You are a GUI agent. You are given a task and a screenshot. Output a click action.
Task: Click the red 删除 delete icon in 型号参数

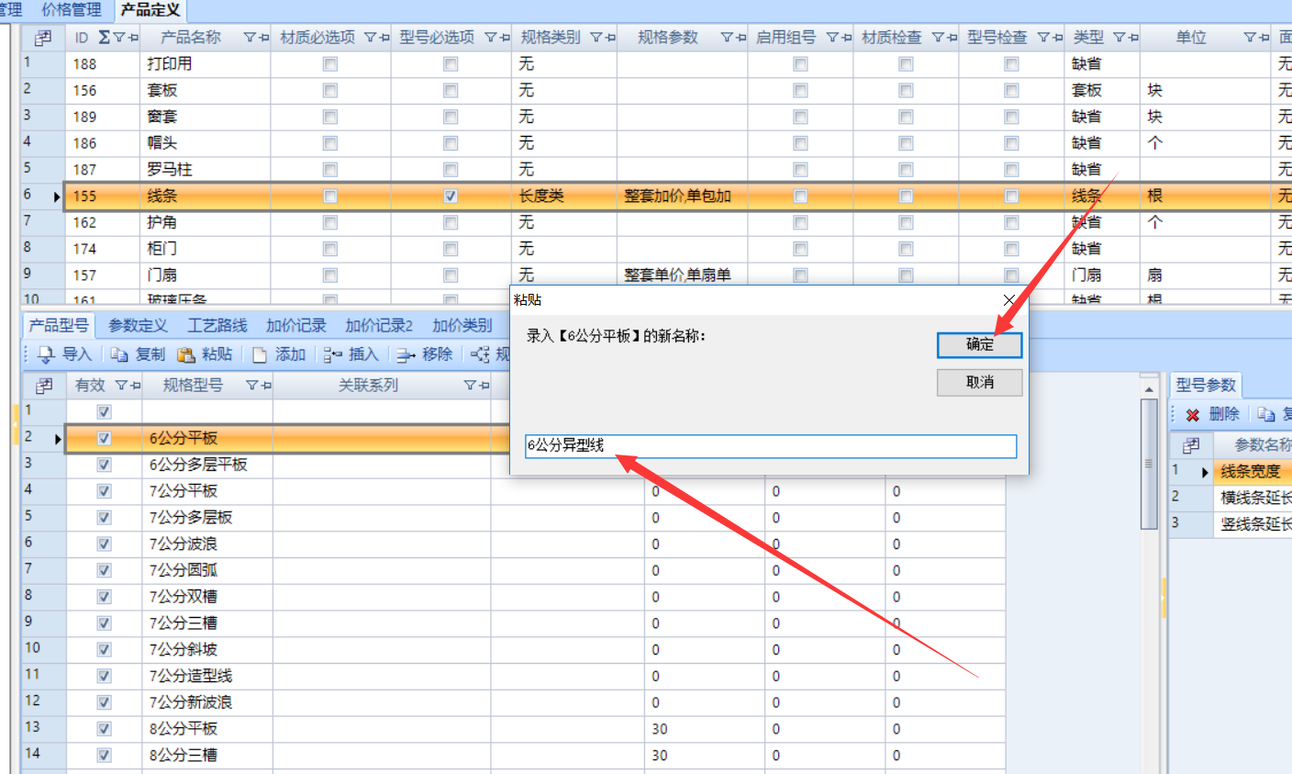[1192, 415]
